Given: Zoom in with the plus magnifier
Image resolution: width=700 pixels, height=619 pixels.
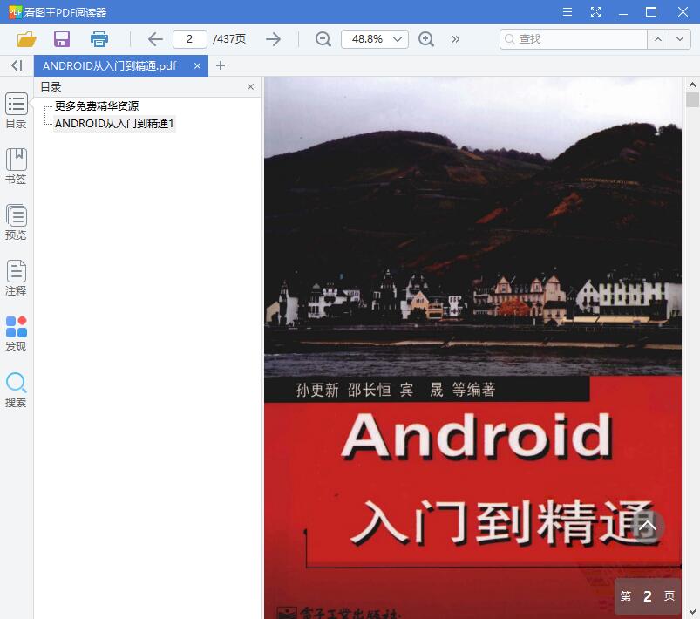Looking at the screenshot, I should point(426,39).
